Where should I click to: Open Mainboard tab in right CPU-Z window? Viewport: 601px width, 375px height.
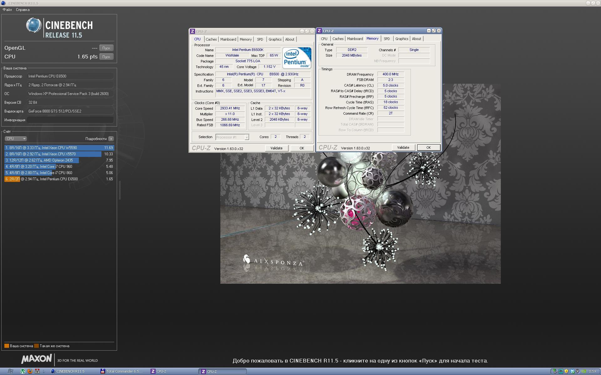(x=355, y=39)
